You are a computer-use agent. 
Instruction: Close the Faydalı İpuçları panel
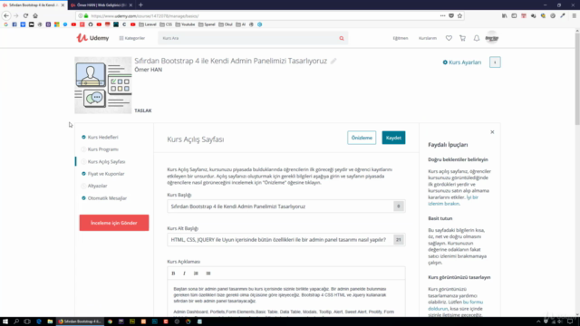492,132
